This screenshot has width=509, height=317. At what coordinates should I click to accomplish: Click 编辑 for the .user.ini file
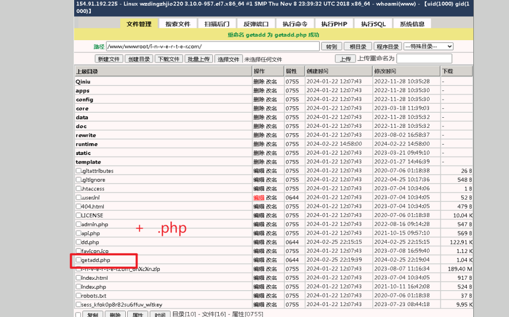[x=258, y=198]
